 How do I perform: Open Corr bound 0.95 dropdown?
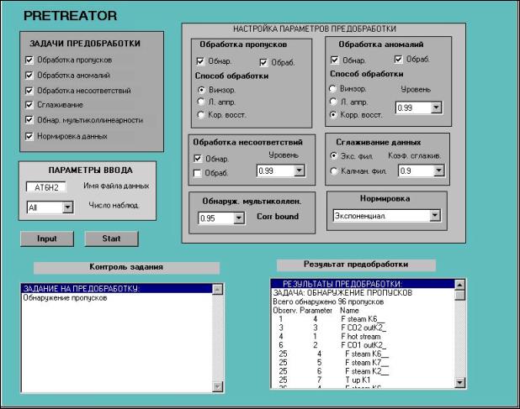(x=239, y=218)
